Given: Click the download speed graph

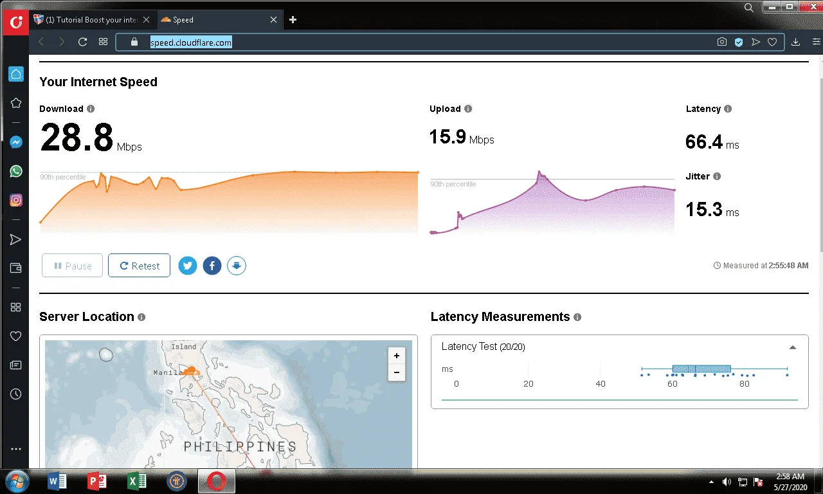Looking at the screenshot, I should coord(229,201).
